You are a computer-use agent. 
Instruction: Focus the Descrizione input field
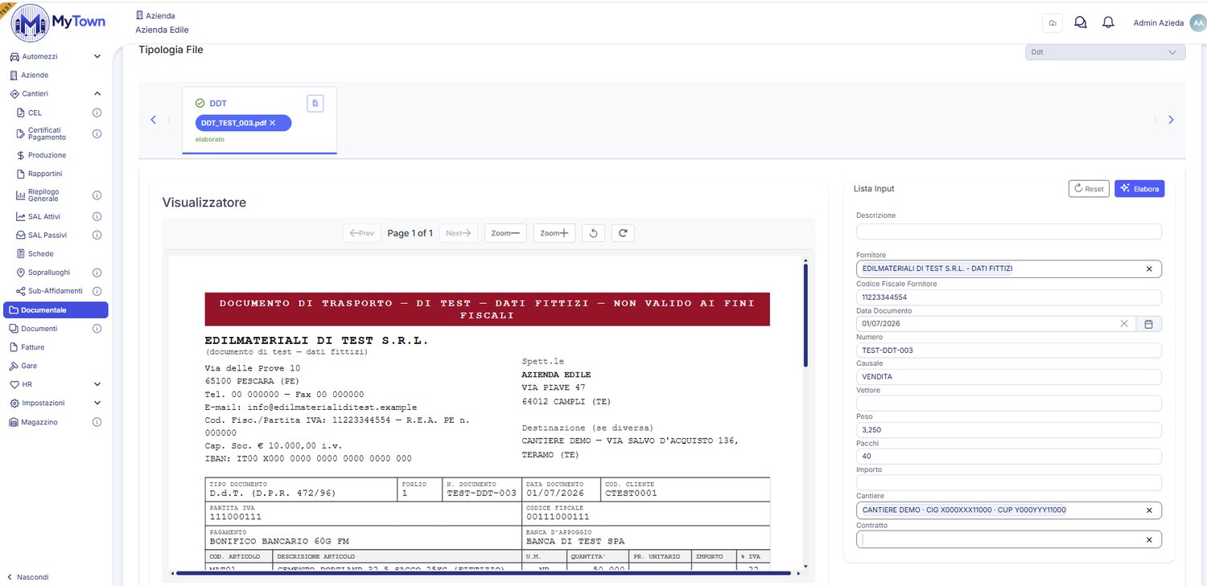pos(1009,232)
